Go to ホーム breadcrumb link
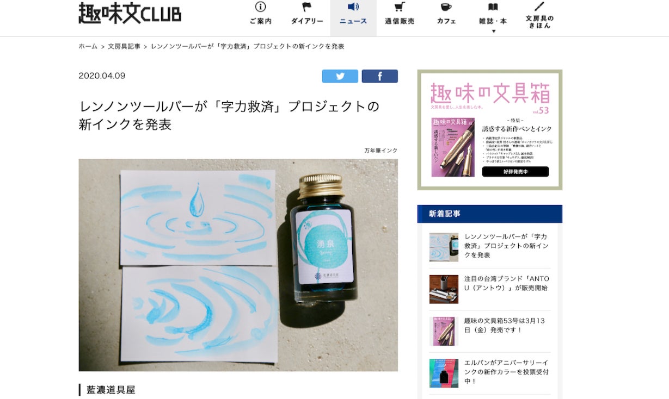 pyautogui.click(x=88, y=46)
